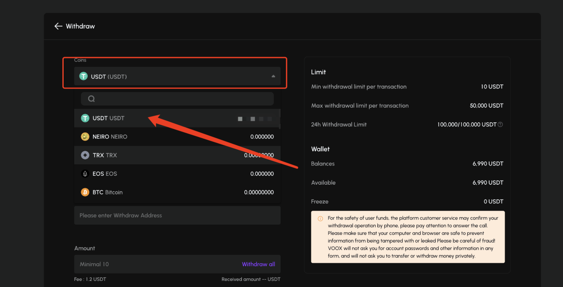The height and width of the screenshot is (287, 563).
Task: Click the Withdraw all link
Action: click(259, 264)
